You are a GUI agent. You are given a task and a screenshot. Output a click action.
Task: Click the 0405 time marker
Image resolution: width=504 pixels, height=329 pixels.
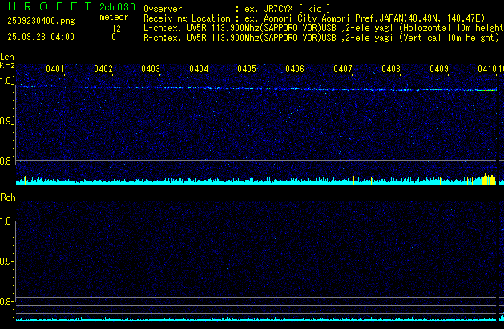click(247, 70)
